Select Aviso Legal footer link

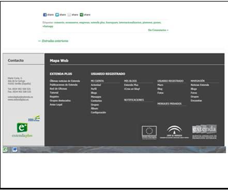tap(56, 105)
